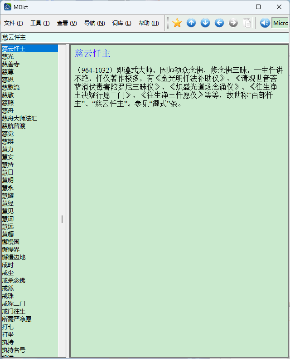290x359 pixels.
Task: Choose 戒杀念佛 from the word list
Action: point(14,280)
